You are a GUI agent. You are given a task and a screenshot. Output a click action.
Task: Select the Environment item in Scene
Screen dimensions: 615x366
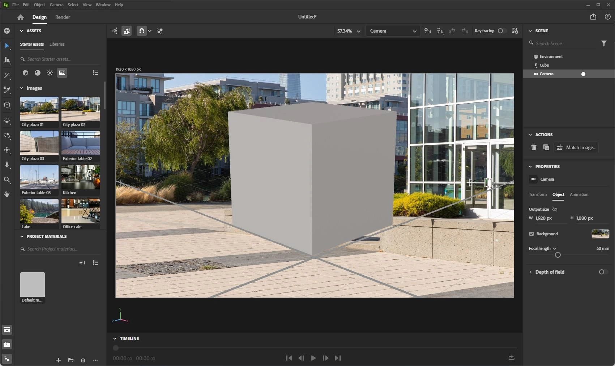[x=569, y=56]
